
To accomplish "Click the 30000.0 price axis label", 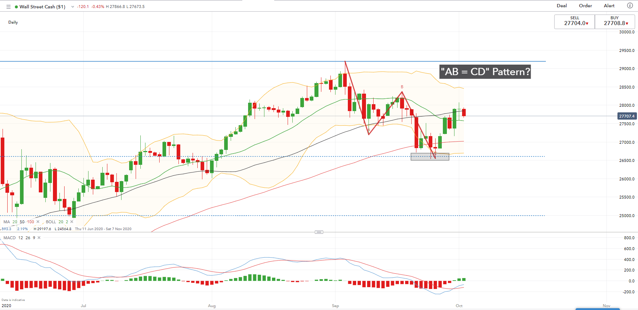I will tap(627, 32).
